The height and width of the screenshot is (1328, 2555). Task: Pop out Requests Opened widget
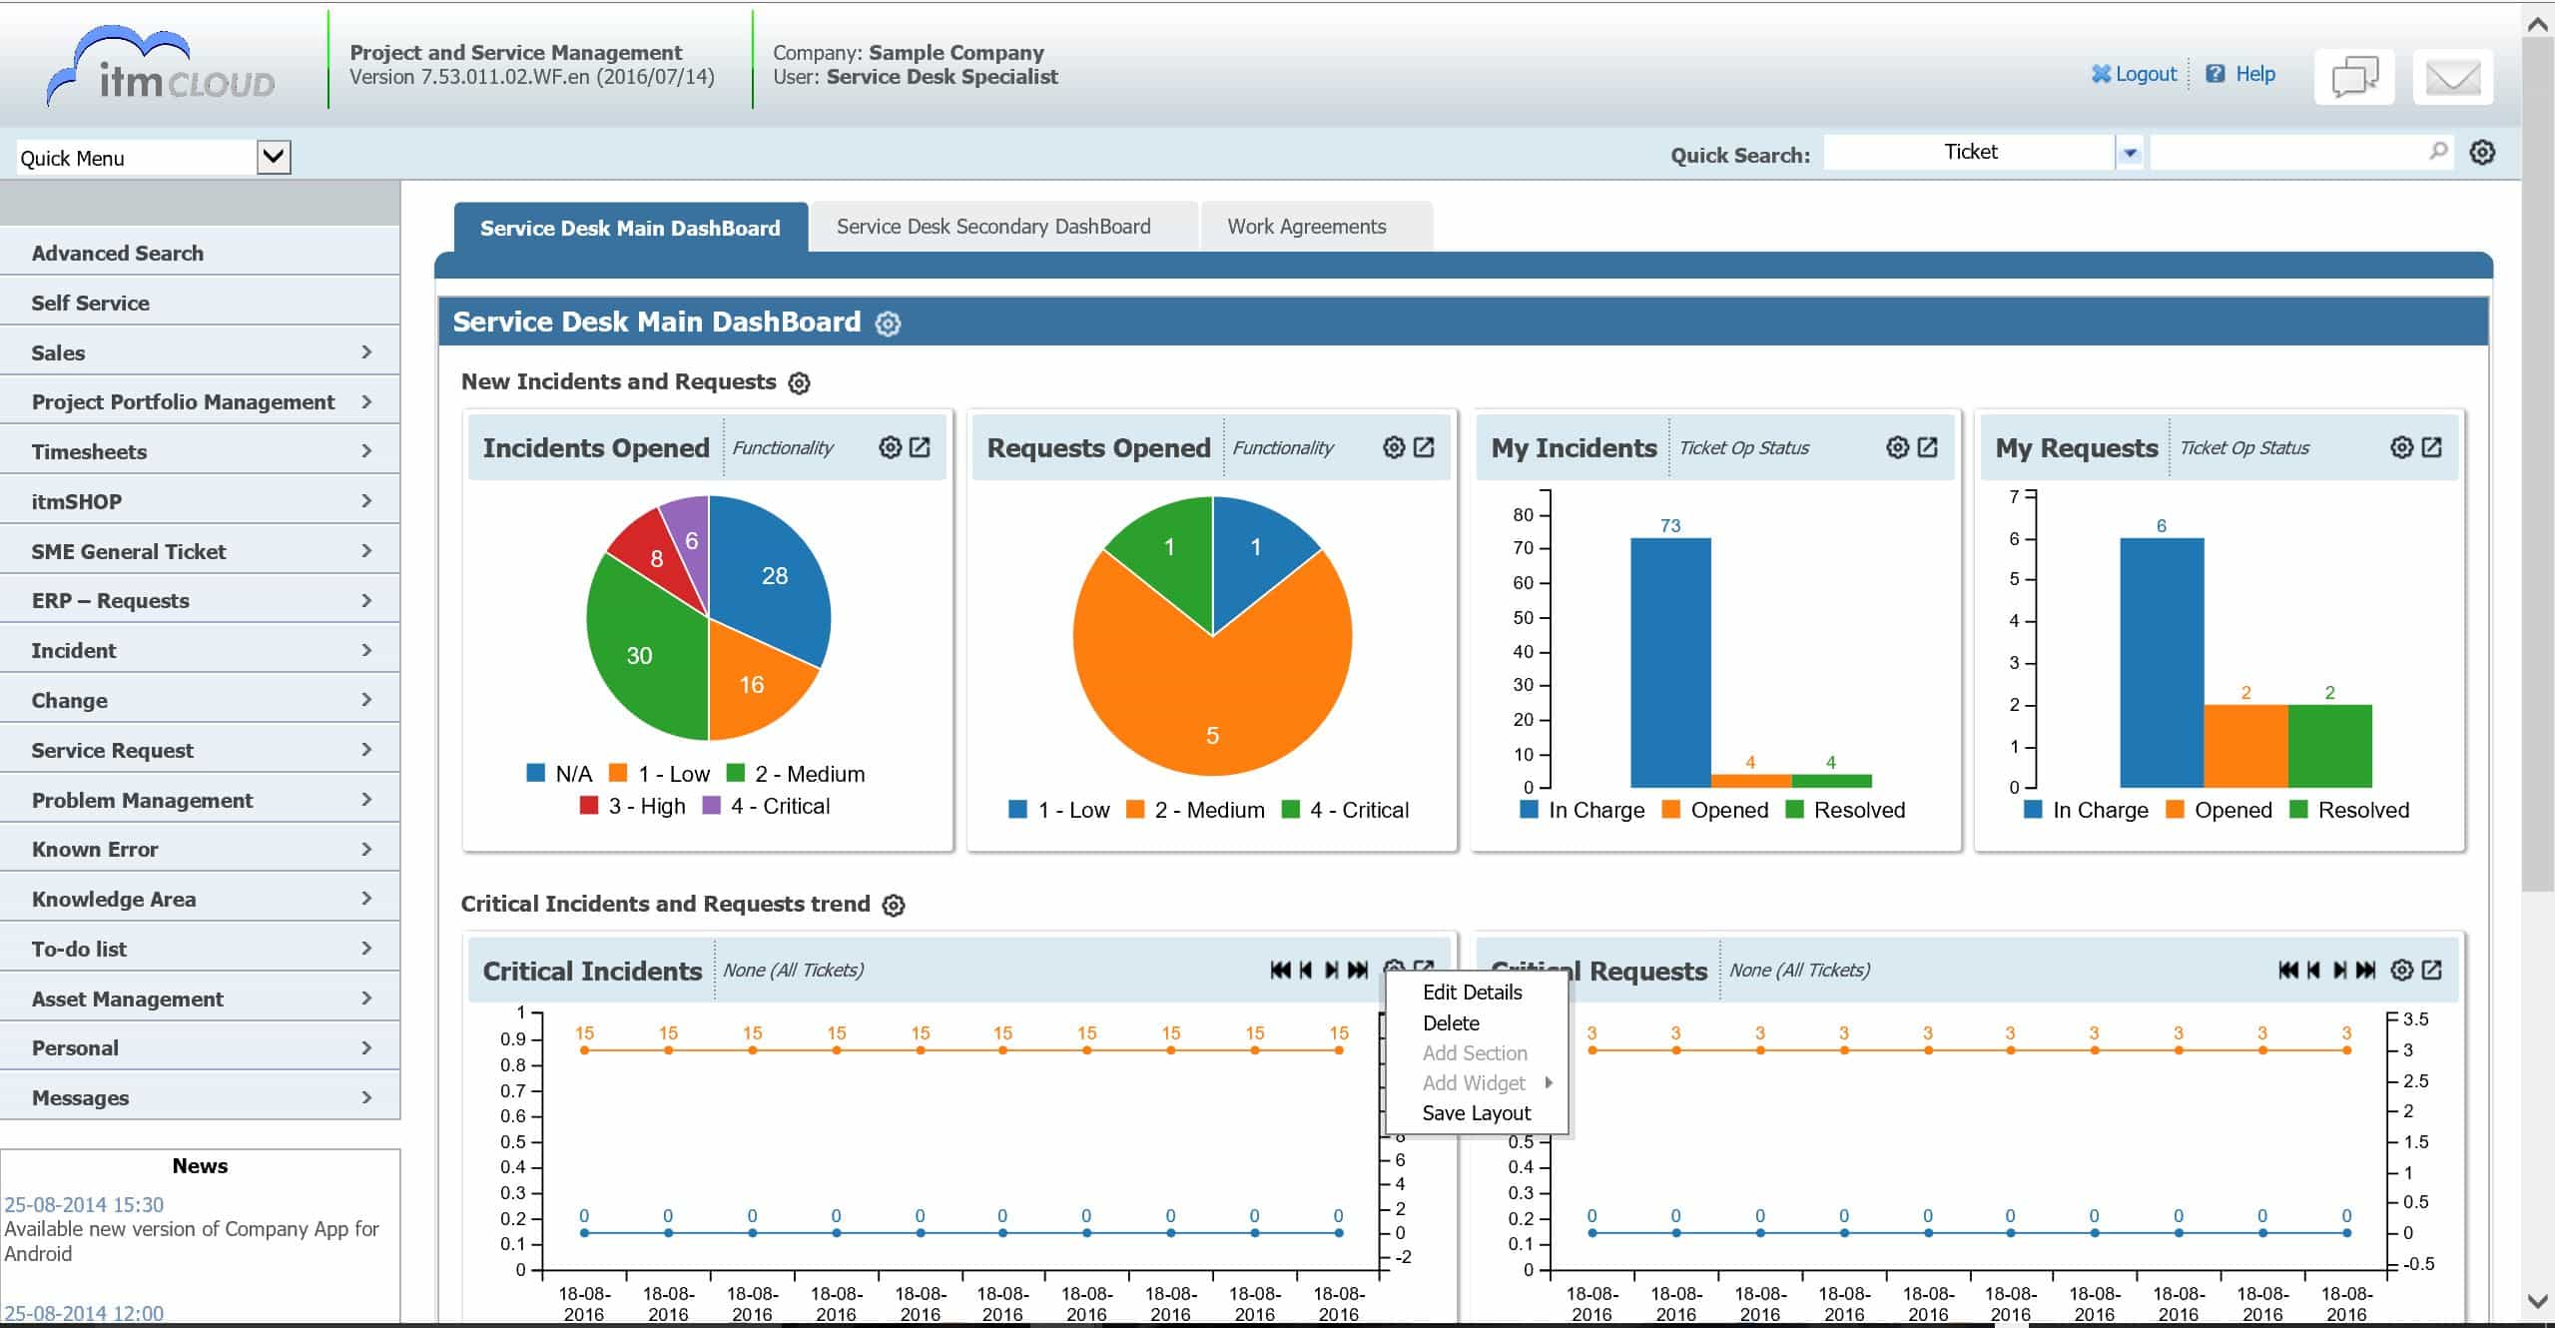pyautogui.click(x=1424, y=447)
